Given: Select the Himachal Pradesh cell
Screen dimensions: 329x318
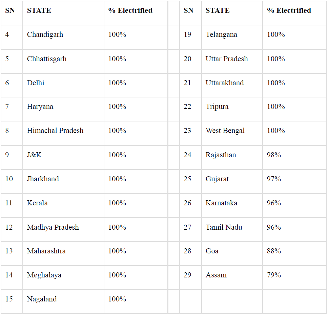Looking at the screenshot, I should (x=55, y=131).
